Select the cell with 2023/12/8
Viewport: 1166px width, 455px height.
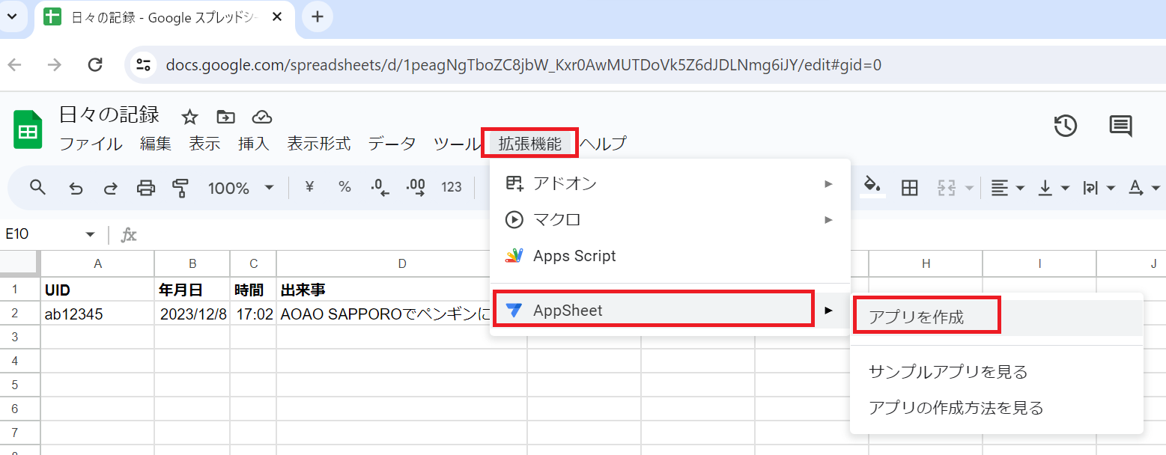pyautogui.click(x=192, y=314)
